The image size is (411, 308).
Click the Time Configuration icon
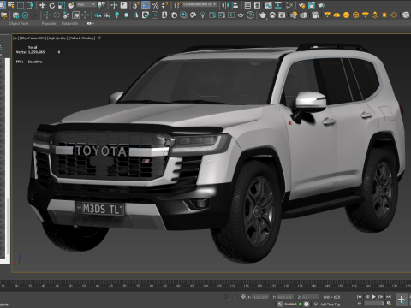click(x=389, y=304)
